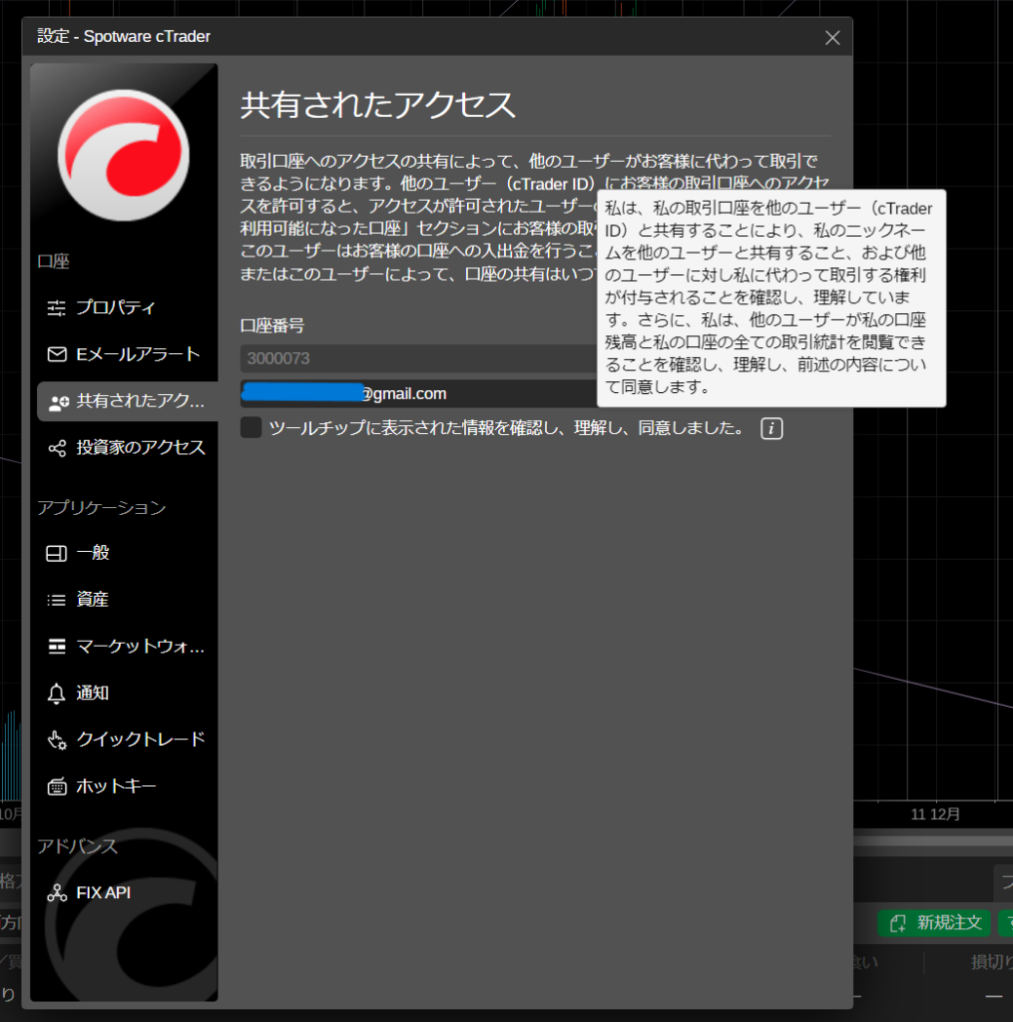
Task: Tick the tooltip agreement checkbox
Action: [x=252, y=428]
